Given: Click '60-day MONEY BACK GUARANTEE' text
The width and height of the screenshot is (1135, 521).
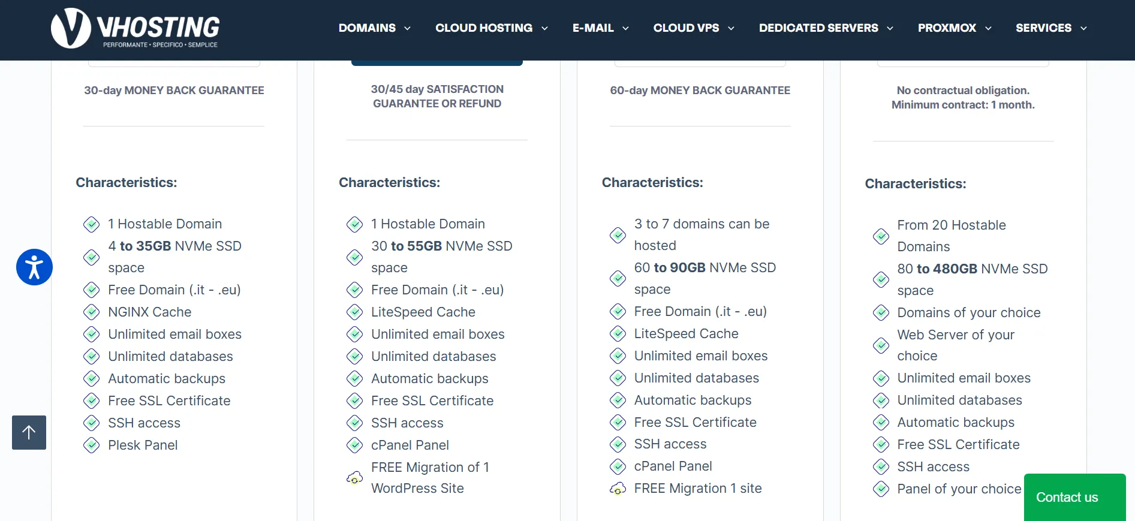Looking at the screenshot, I should coord(700,91).
